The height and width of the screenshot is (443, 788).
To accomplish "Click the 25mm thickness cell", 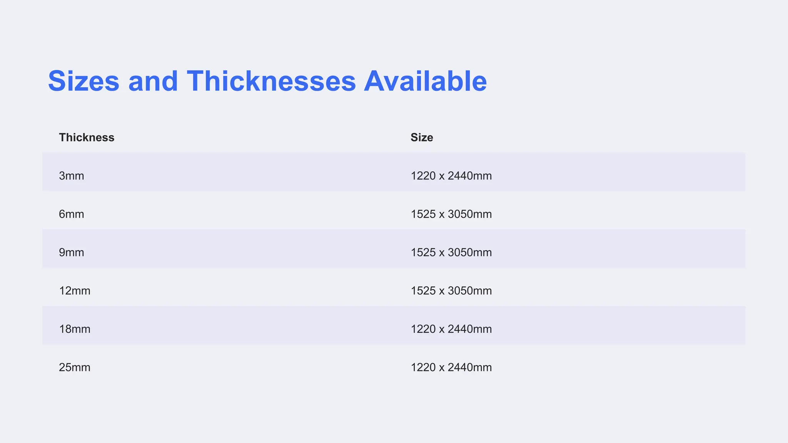I will click(75, 367).
